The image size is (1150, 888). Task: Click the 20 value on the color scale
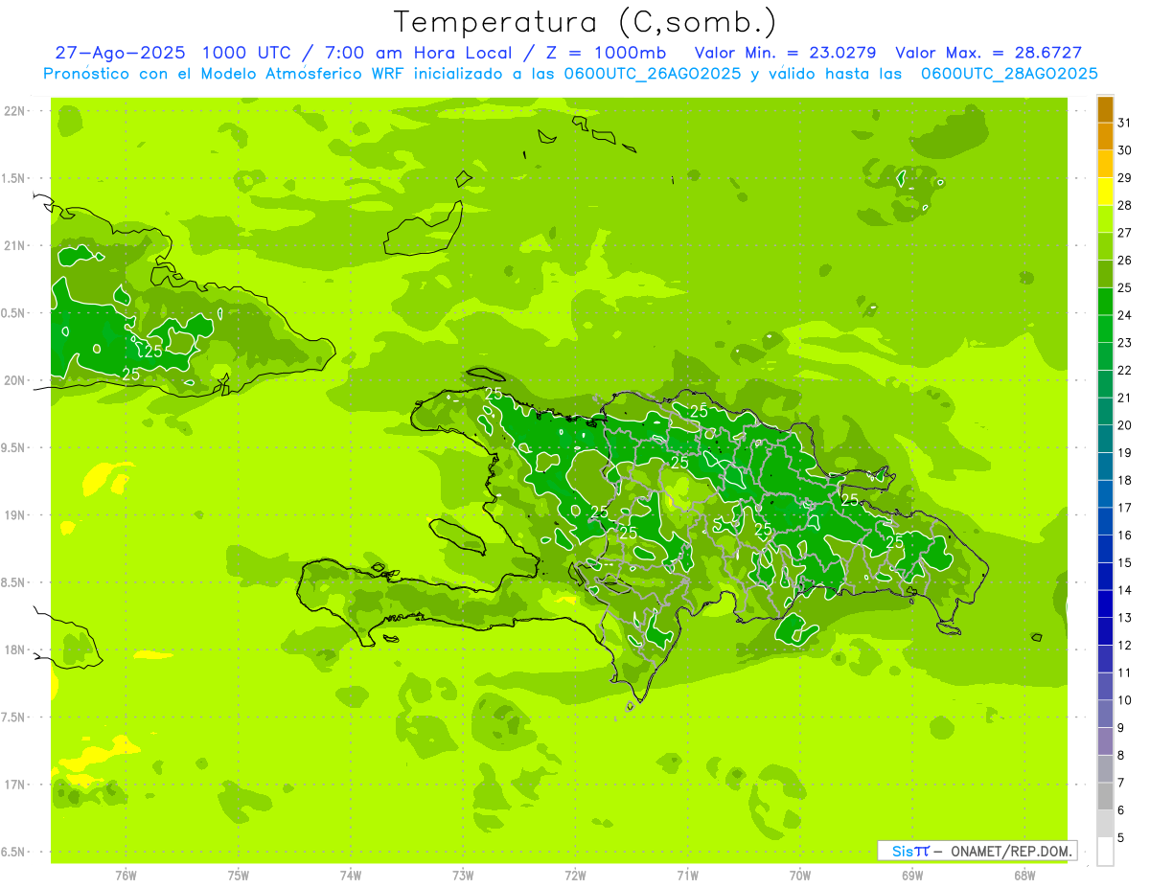(1125, 425)
